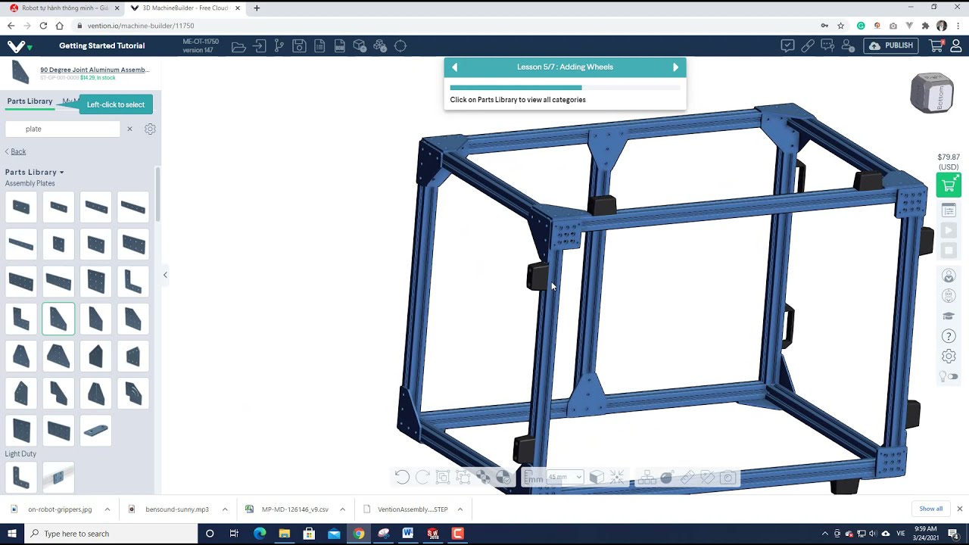
Task: Click Vention logo home dropdown
Action: [20, 46]
